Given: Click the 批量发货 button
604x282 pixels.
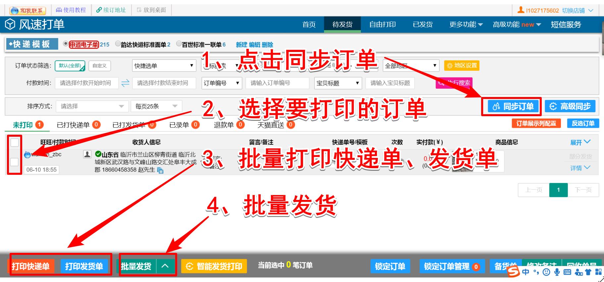Looking at the screenshot, I should [x=136, y=266].
